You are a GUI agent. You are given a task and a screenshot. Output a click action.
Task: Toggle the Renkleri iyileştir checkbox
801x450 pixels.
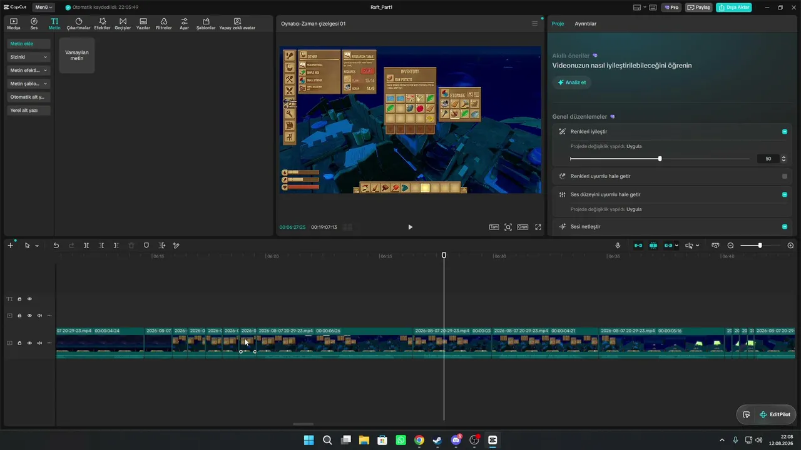point(785,132)
